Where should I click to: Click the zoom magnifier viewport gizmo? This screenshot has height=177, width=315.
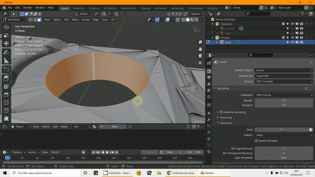(200, 42)
